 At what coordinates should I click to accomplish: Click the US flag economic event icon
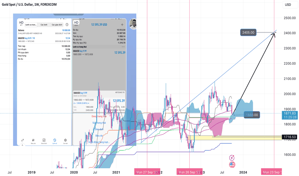coord(232,164)
